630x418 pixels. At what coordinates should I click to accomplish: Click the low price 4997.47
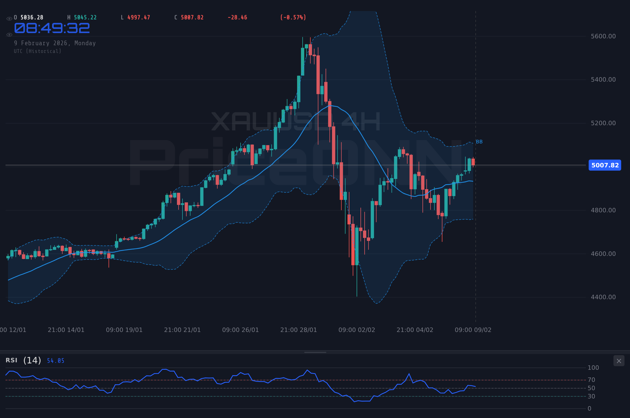coord(139,17)
